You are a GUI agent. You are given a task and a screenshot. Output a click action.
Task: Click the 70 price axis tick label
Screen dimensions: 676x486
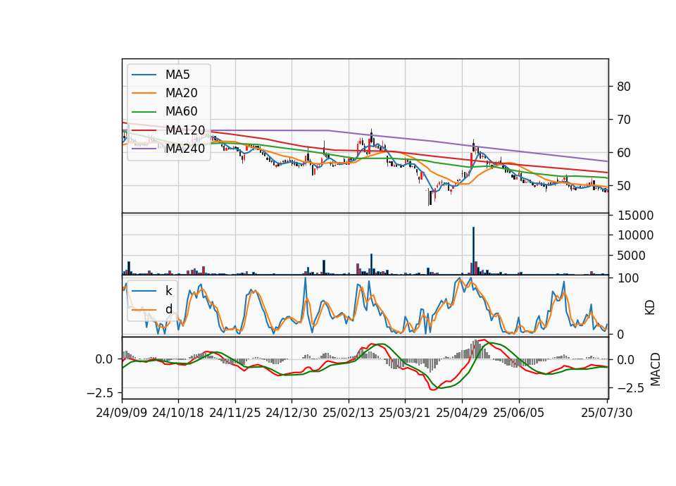(624, 120)
